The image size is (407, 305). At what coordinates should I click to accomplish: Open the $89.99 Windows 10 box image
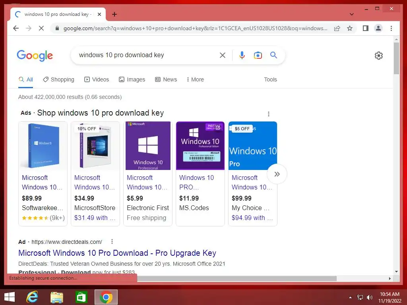point(43,146)
